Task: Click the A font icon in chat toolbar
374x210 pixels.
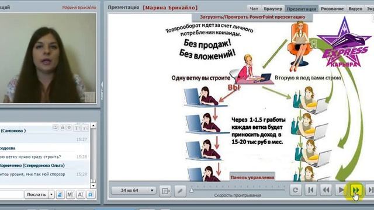Action: (x=81, y=194)
